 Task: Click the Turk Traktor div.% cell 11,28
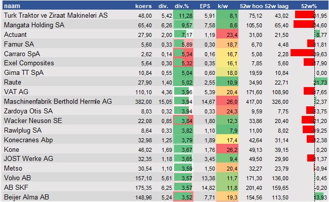(183, 15)
